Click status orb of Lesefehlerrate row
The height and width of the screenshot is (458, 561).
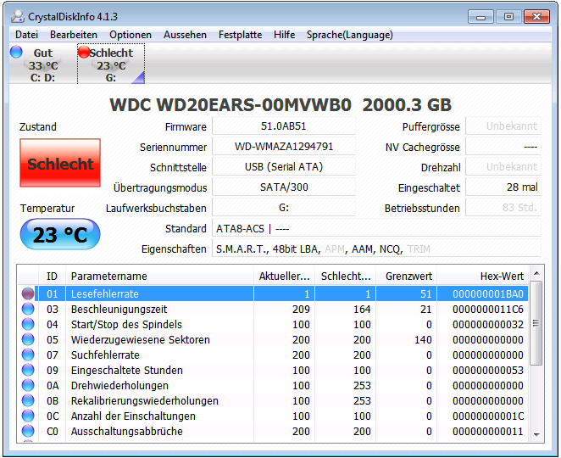(28, 293)
